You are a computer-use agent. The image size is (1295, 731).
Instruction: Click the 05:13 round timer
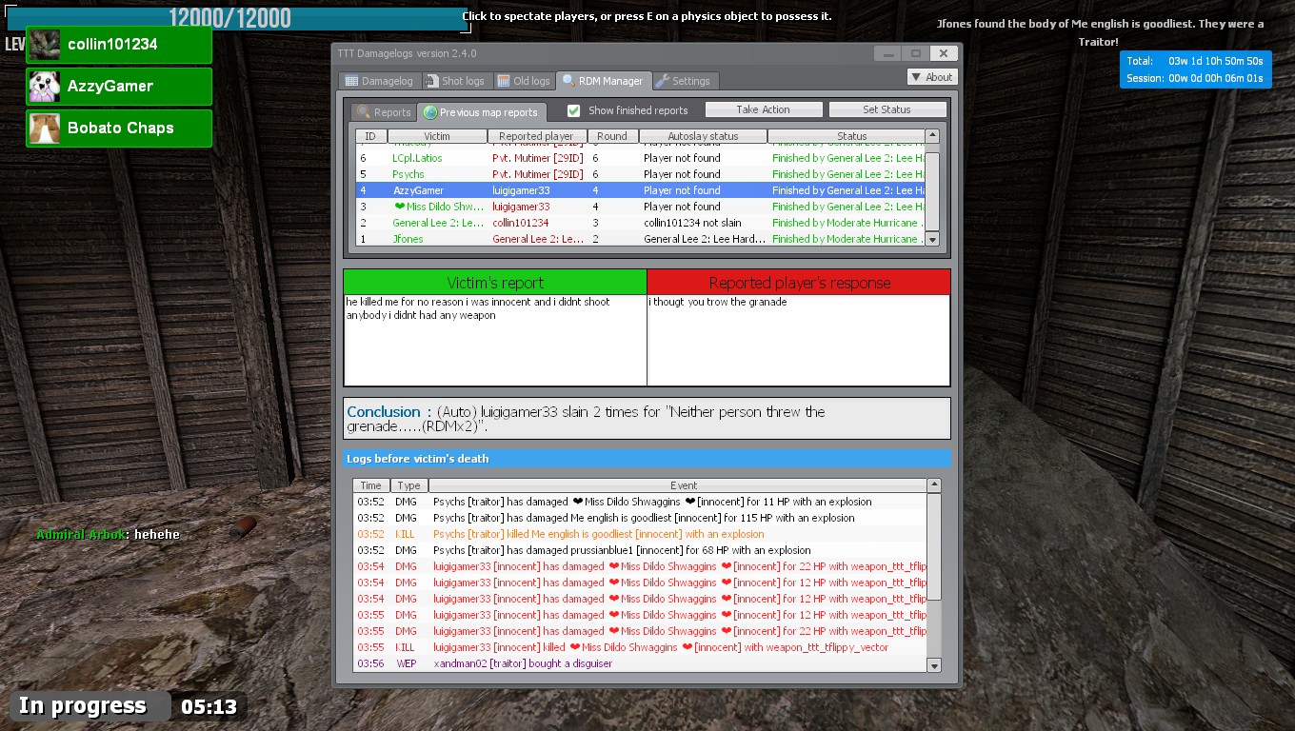pos(209,707)
